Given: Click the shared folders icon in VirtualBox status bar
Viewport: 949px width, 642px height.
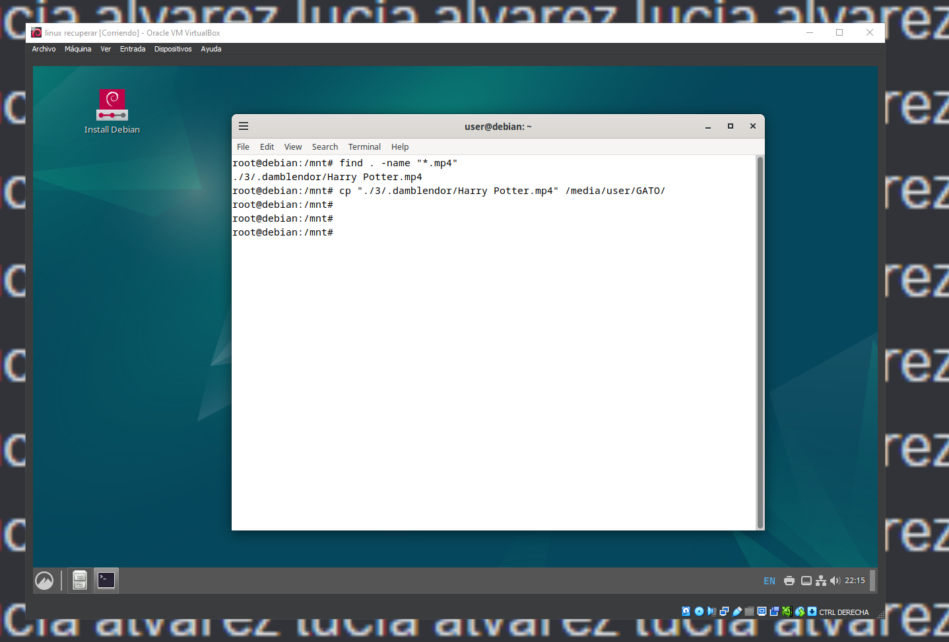Looking at the screenshot, I should coord(749,612).
